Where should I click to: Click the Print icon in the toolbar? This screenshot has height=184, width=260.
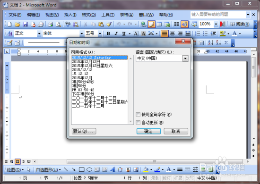coord(50,25)
